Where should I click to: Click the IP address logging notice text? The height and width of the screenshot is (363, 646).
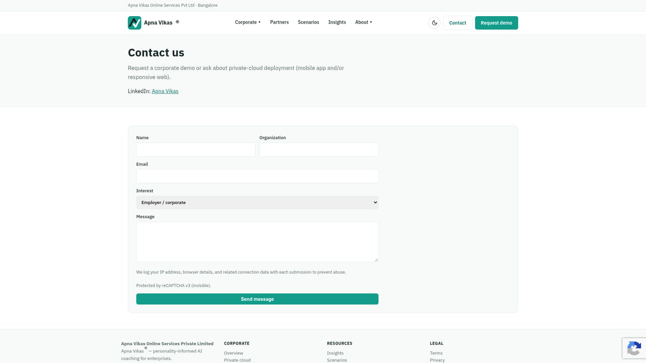241,272
